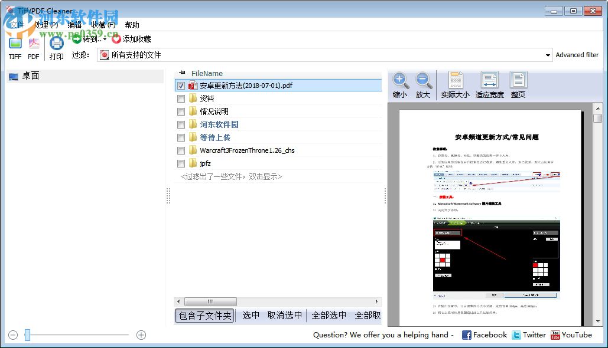Open the 所有支持的文件 filter dropdown
Viewport: 608px width, 348px height.
(x=547, y=54)
